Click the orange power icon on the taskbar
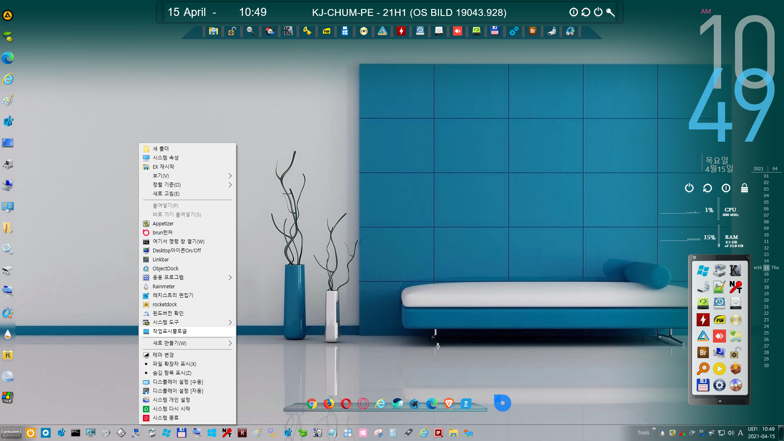 click(x=31, y=433)
